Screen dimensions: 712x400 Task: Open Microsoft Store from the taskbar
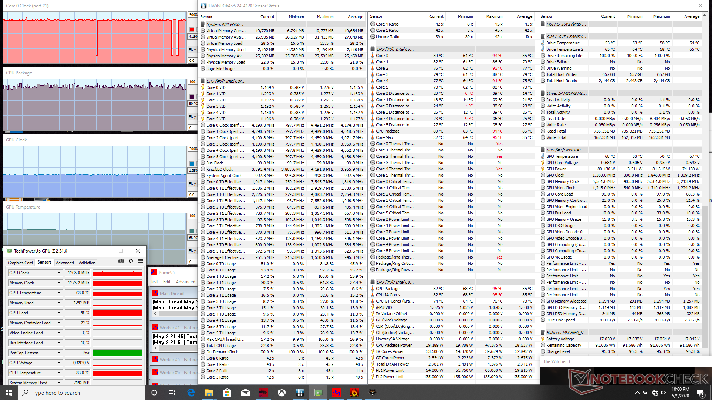click(227, 393)
